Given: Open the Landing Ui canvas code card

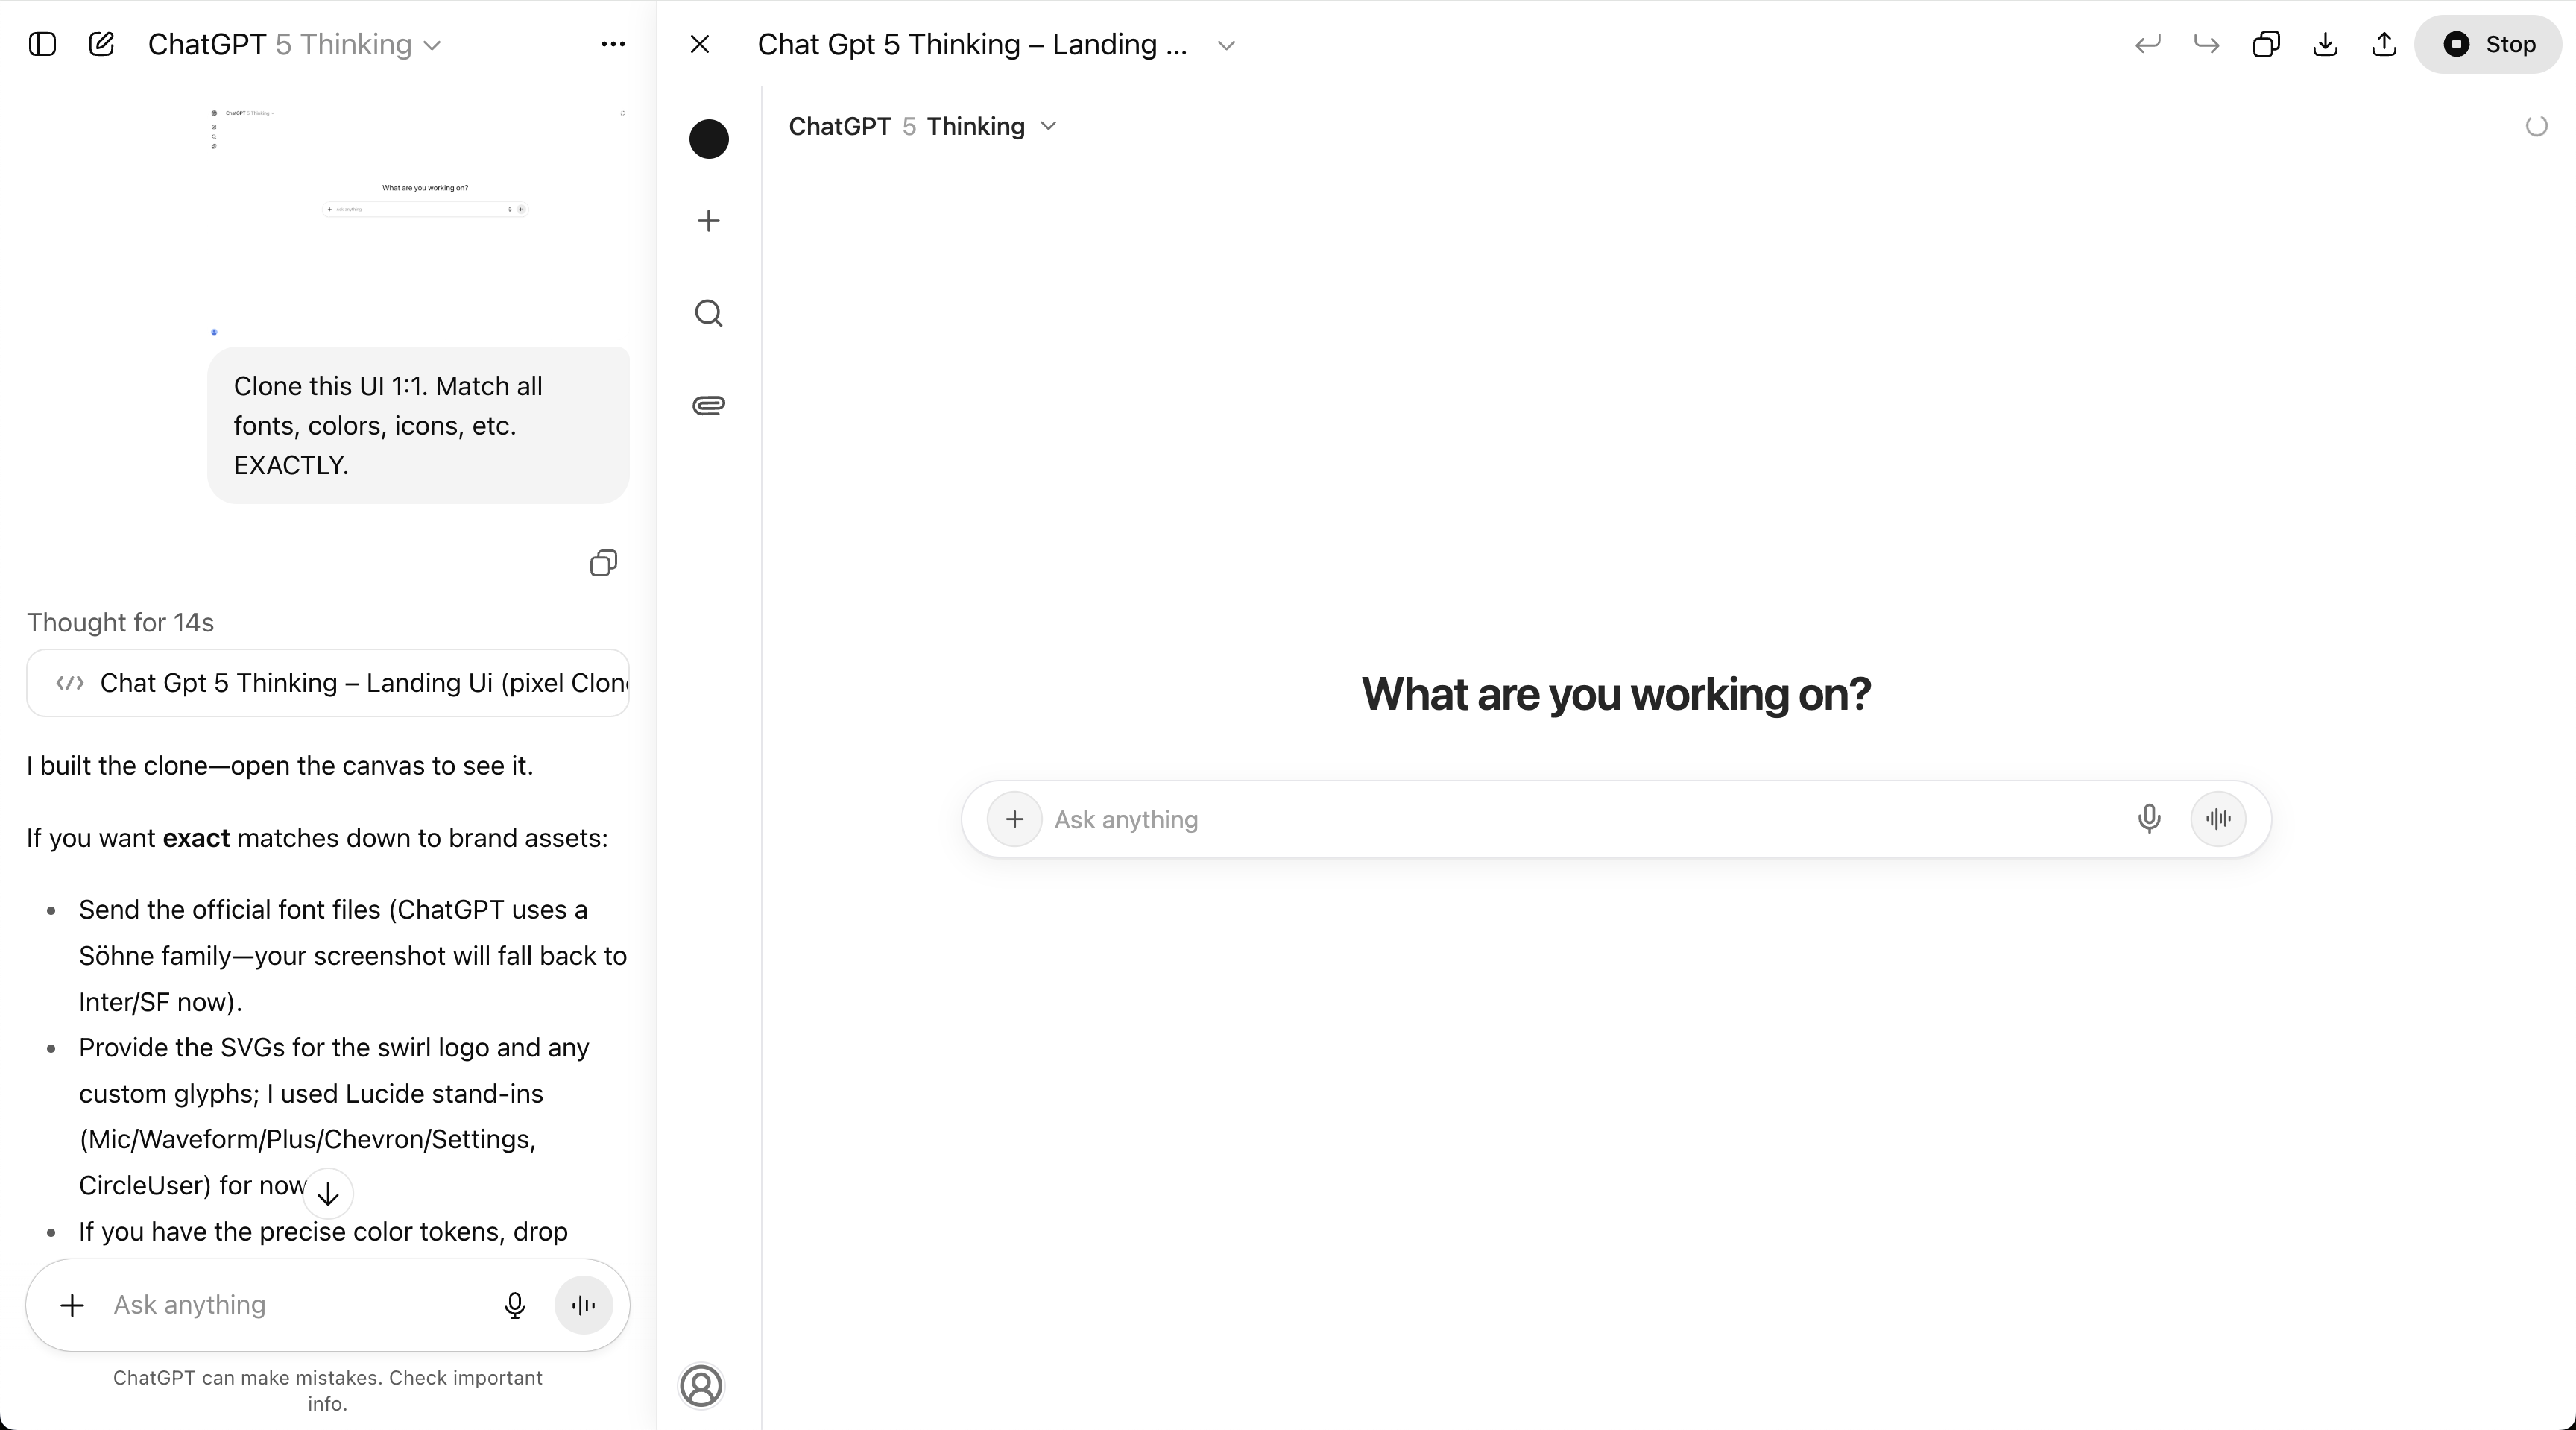Looking at the screenshot, I should point(328,683).
